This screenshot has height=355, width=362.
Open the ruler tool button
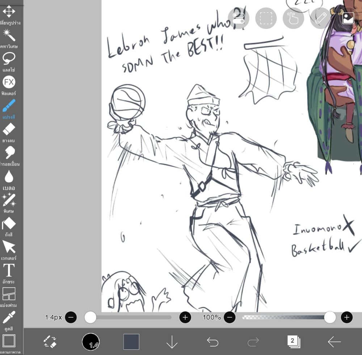click(321, 18)
